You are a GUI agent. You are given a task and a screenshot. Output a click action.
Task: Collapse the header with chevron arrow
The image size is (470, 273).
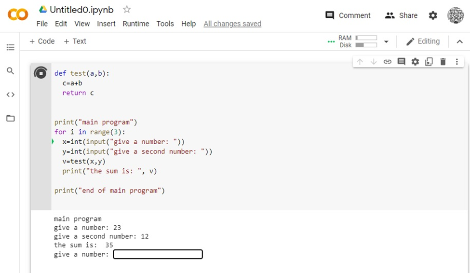point(459,42)
